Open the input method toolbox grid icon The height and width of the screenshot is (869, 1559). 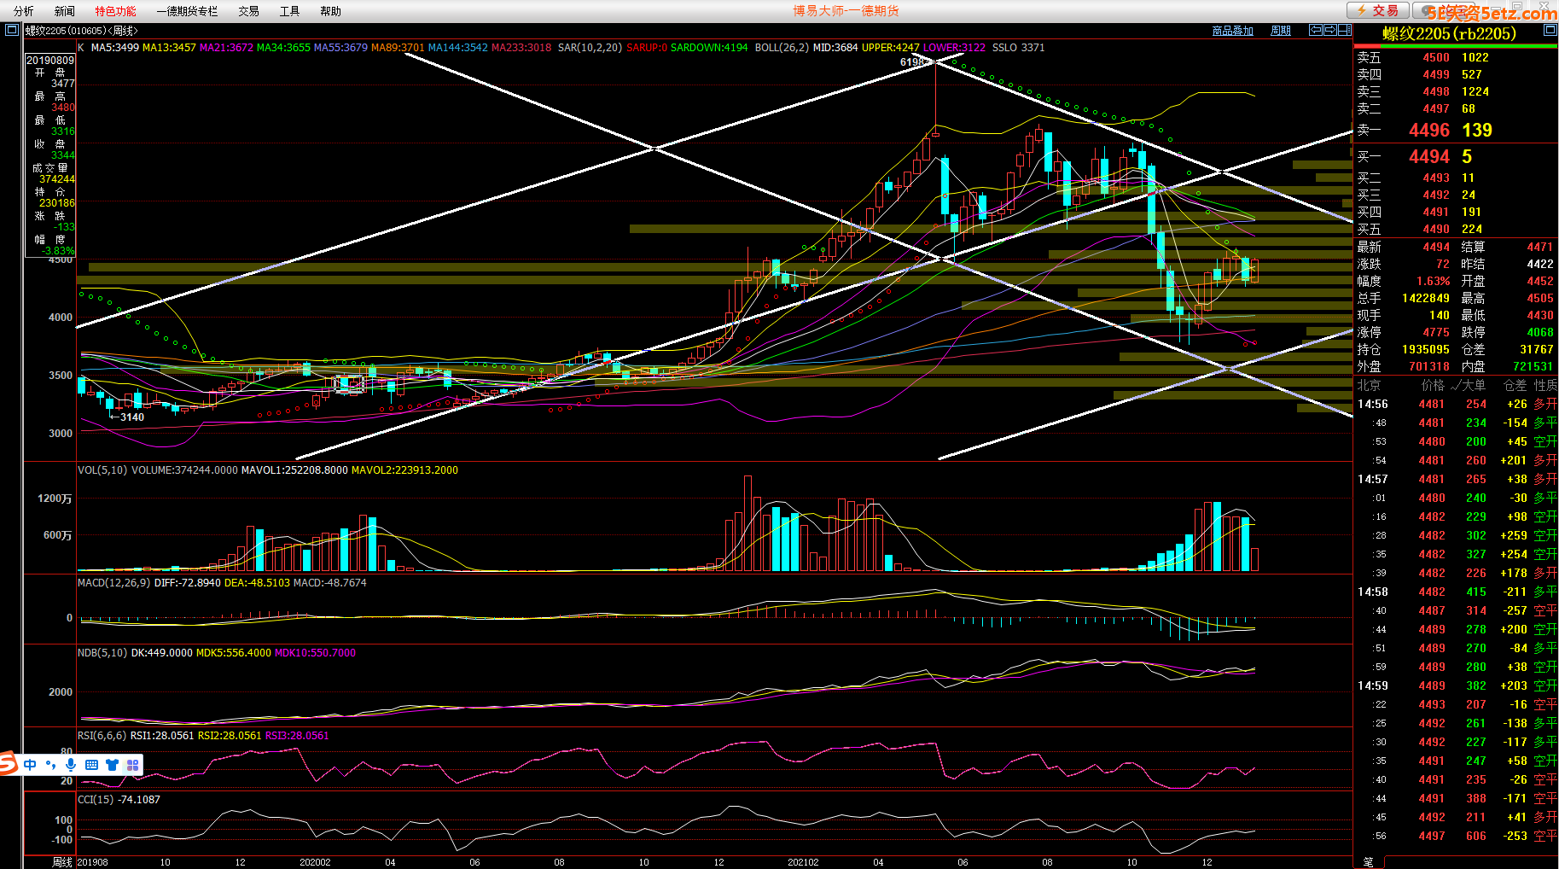(132, 765)
